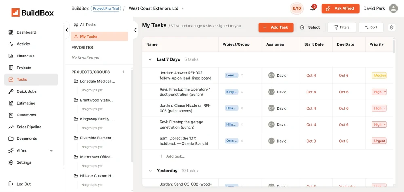
Task: Open the notifications bell
Action: click(313, 8)
